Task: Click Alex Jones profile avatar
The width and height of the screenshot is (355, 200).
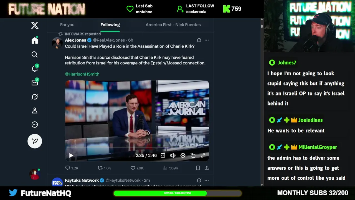Action: pyautogui.click(x=57, y=43)
